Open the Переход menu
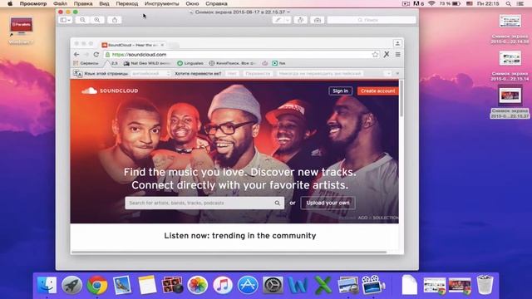This screenshot has width=532, height=299. tap(127, 3)
